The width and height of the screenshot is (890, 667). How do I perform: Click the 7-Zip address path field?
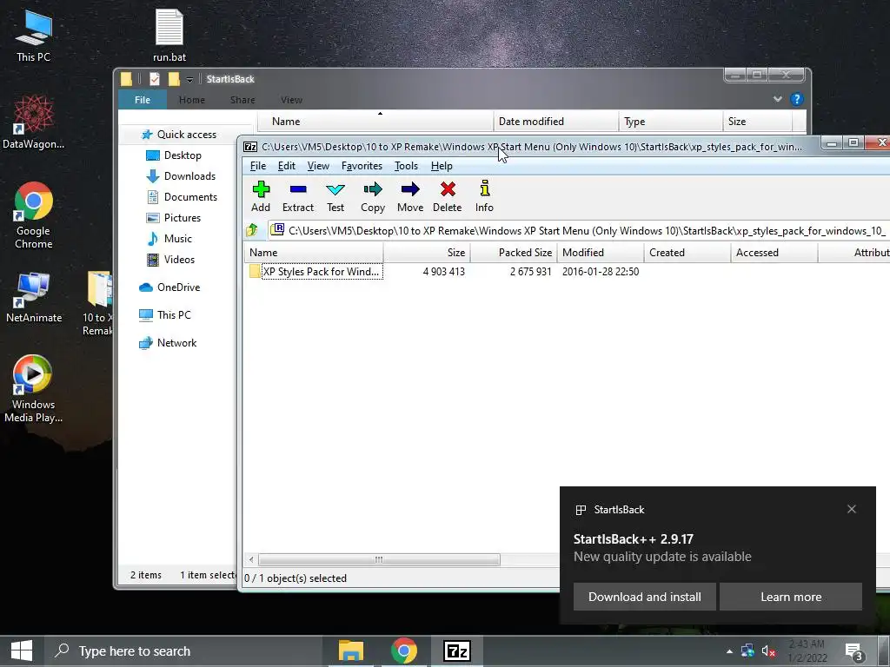coord(579,230)
